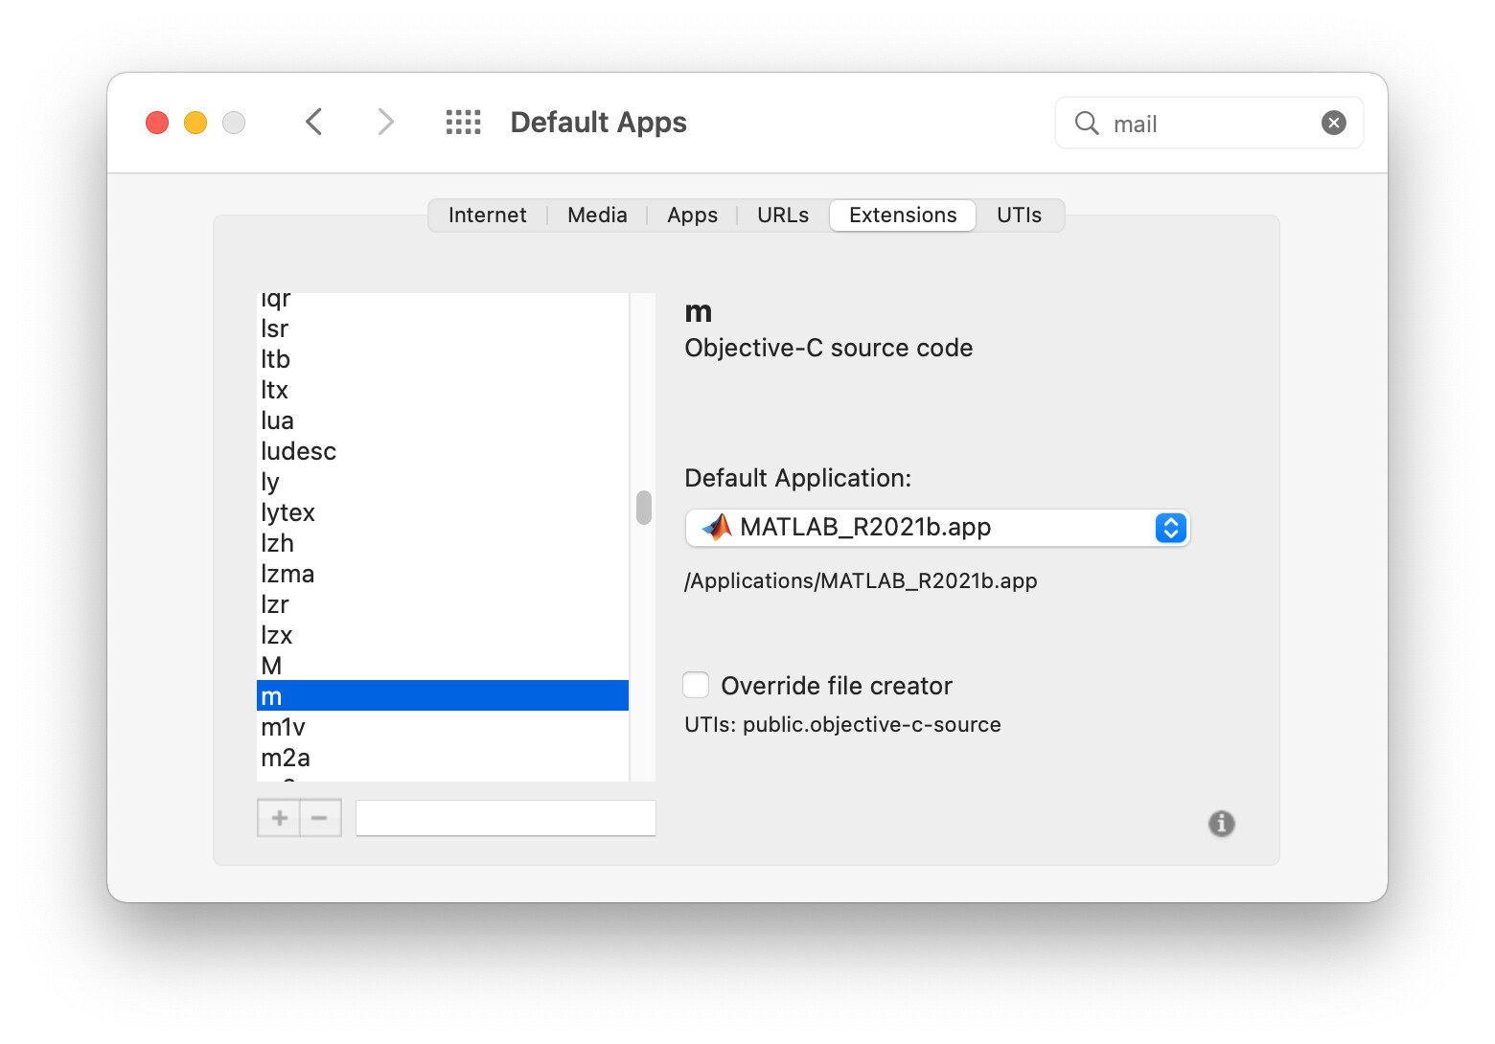
Task: Add a new extension with plus button
Action: [279, 818]
